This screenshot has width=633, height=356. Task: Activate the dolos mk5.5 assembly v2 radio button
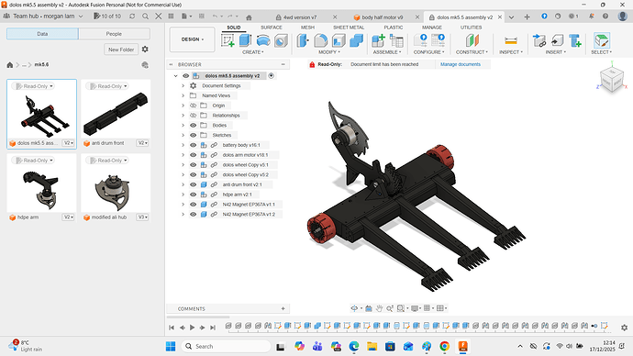pyautogui.click(x=272, y=75)
